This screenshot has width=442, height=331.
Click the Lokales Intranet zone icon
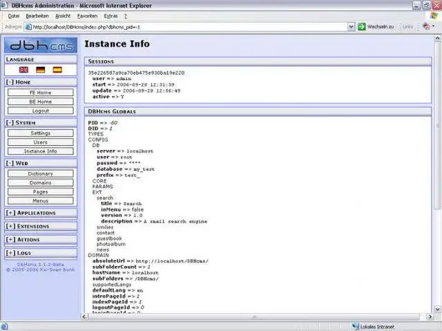click(356, 326)
